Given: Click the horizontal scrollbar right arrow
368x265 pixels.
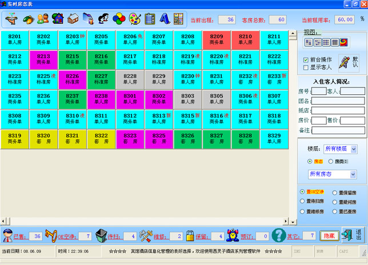Looking at the screenshot, I should click(293, 221).
